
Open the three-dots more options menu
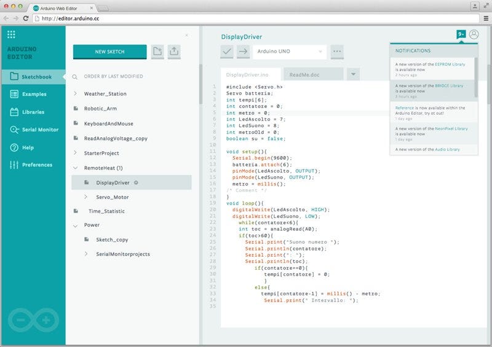click(337, 52)
